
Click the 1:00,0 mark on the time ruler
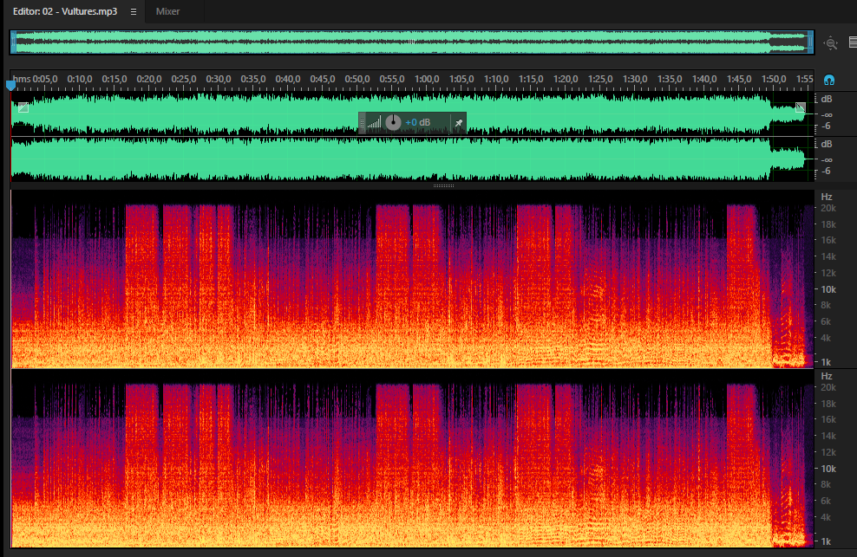coord(427,79)
